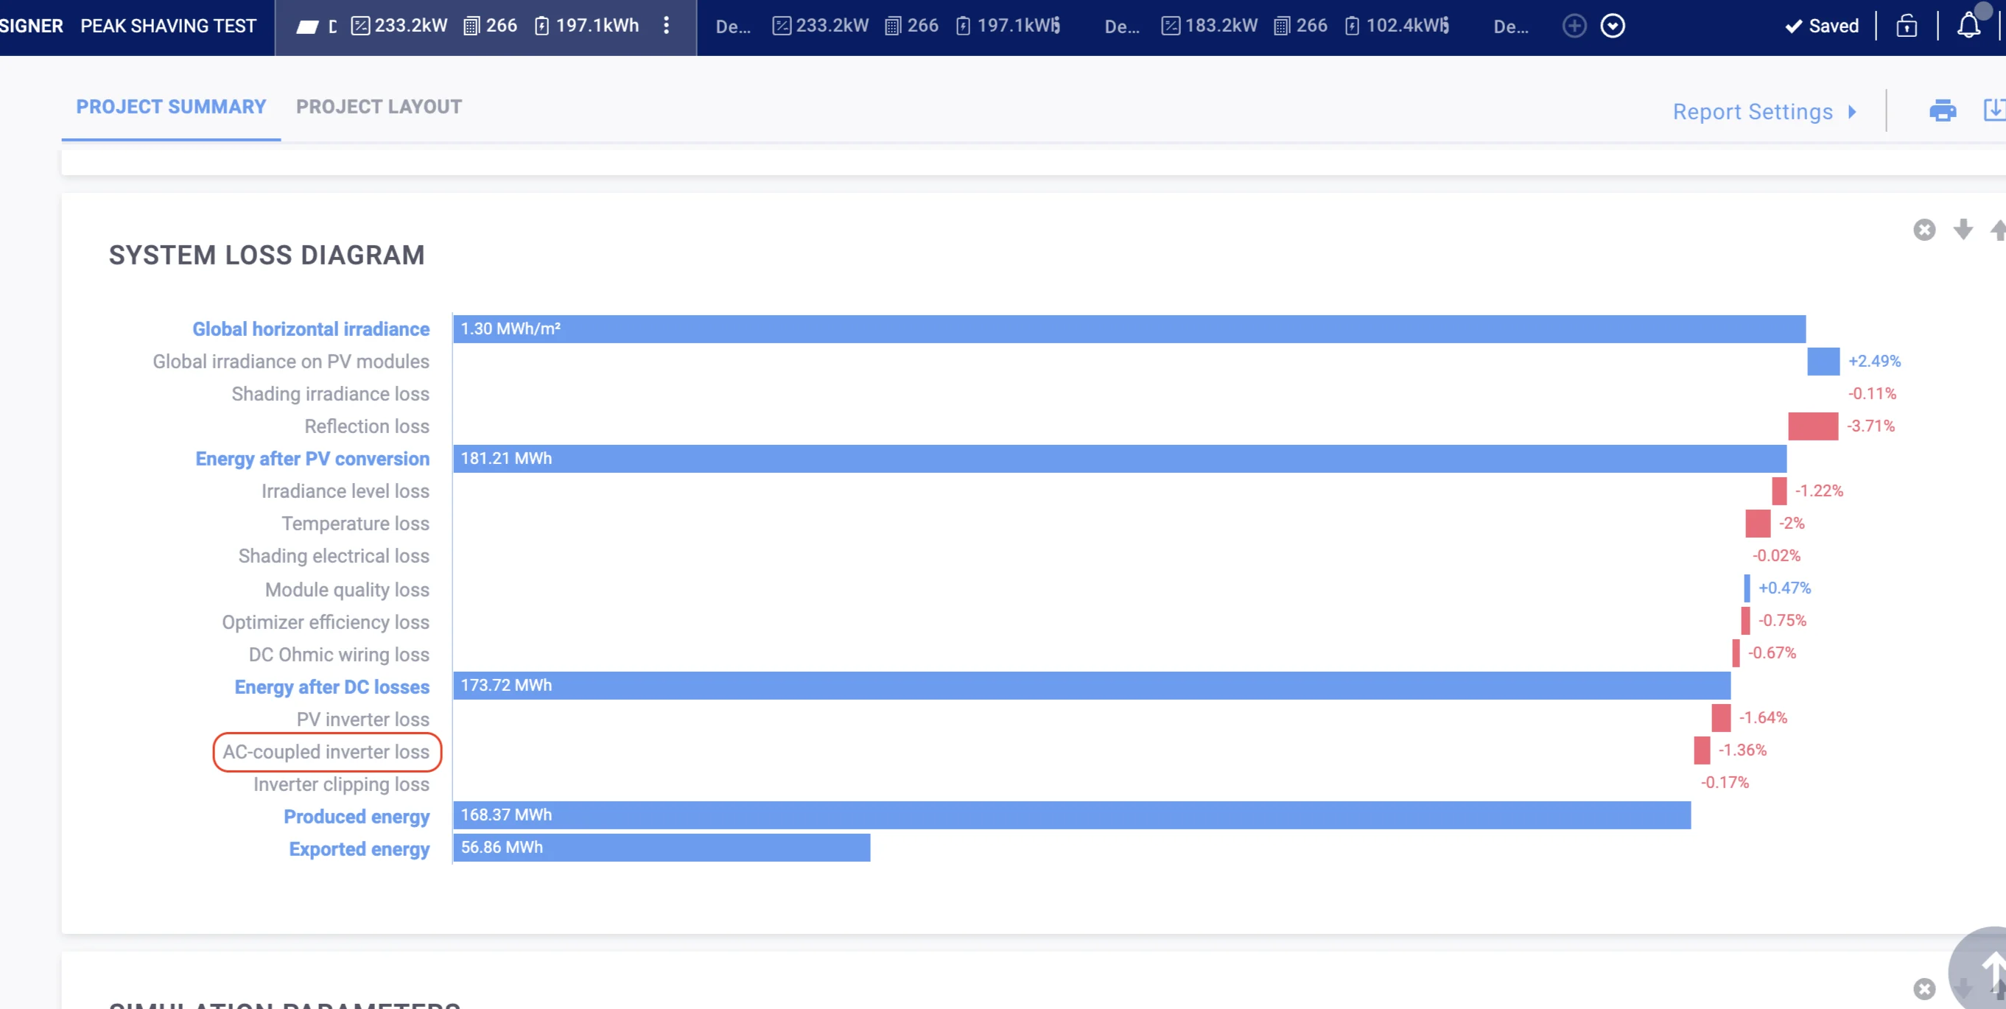Click the lock icon in the top bar
This screenshot has width=2006, height=1009.
[1907, 26]
